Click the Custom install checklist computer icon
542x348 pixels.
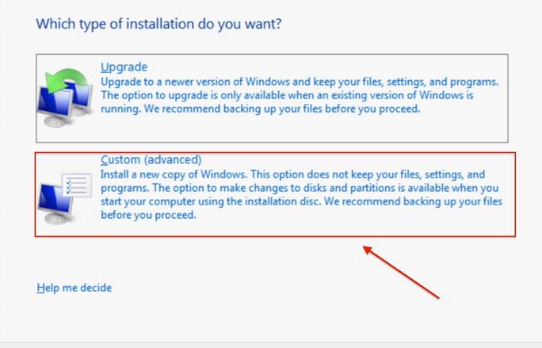pyautogui.click(x=65, y=198)
